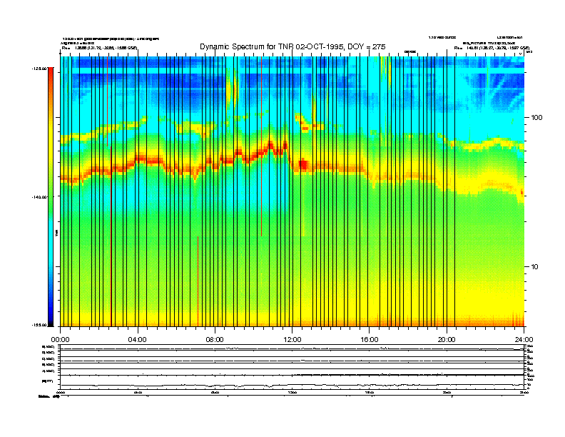Click the '-155.00' color scale bottom label

pos(39,325)
